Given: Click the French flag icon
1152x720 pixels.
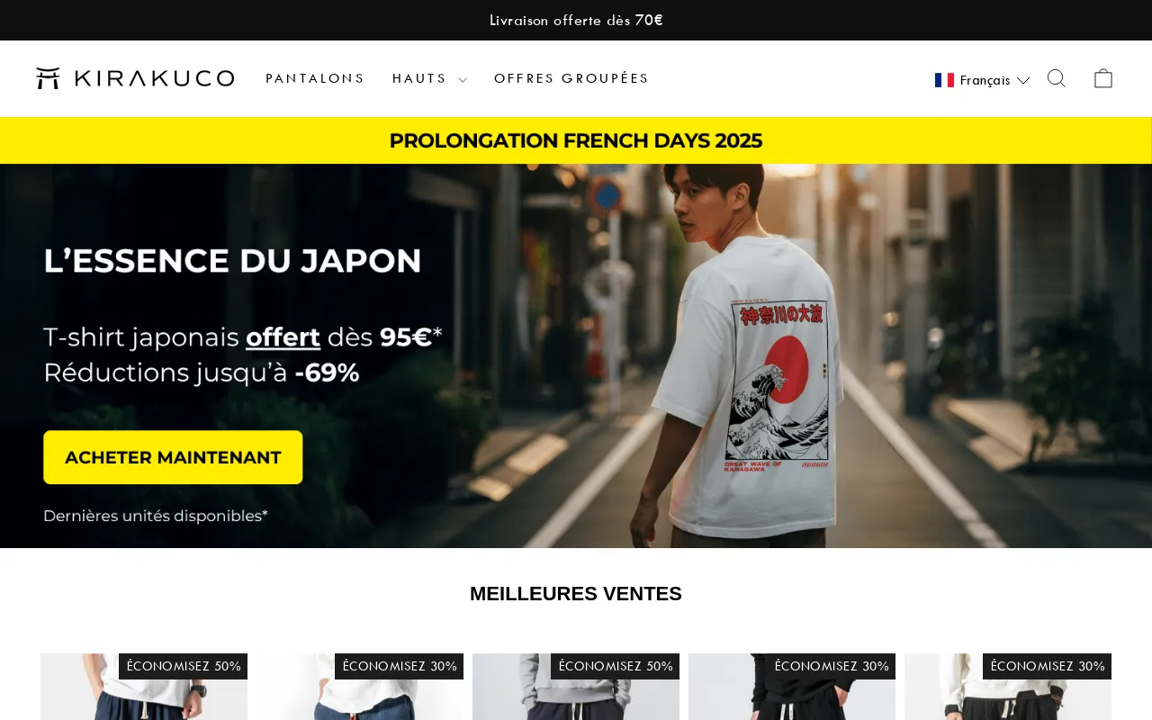Looking at the screenshot, I should click(944, 80).
